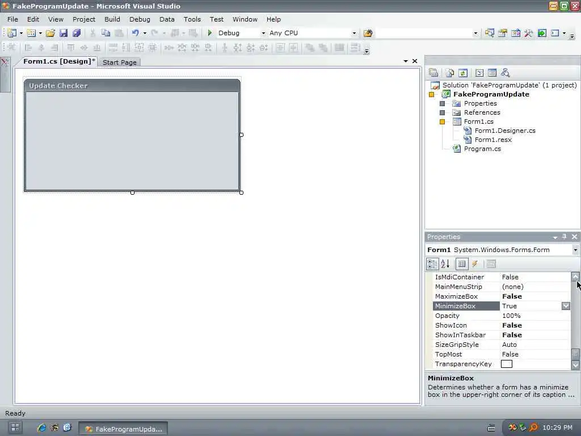Toggle the Properties list view button
This screenshot has height=436, width=581.
[x=462, y=263]
